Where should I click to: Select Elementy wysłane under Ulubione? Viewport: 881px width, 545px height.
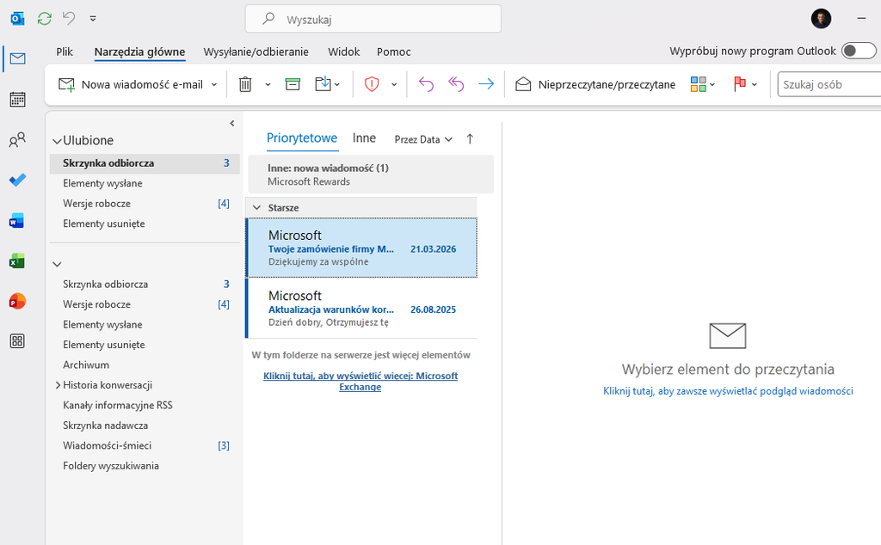[x=145, y=184]
